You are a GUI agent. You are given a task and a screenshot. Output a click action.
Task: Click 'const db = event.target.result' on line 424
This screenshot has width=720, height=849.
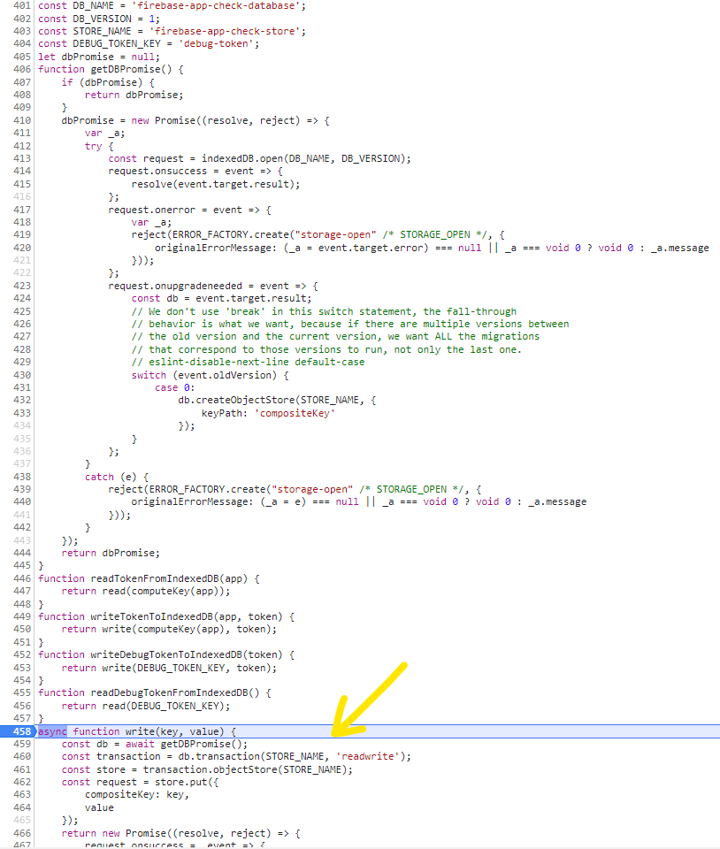pyautogui.click(x=219, y=298)
